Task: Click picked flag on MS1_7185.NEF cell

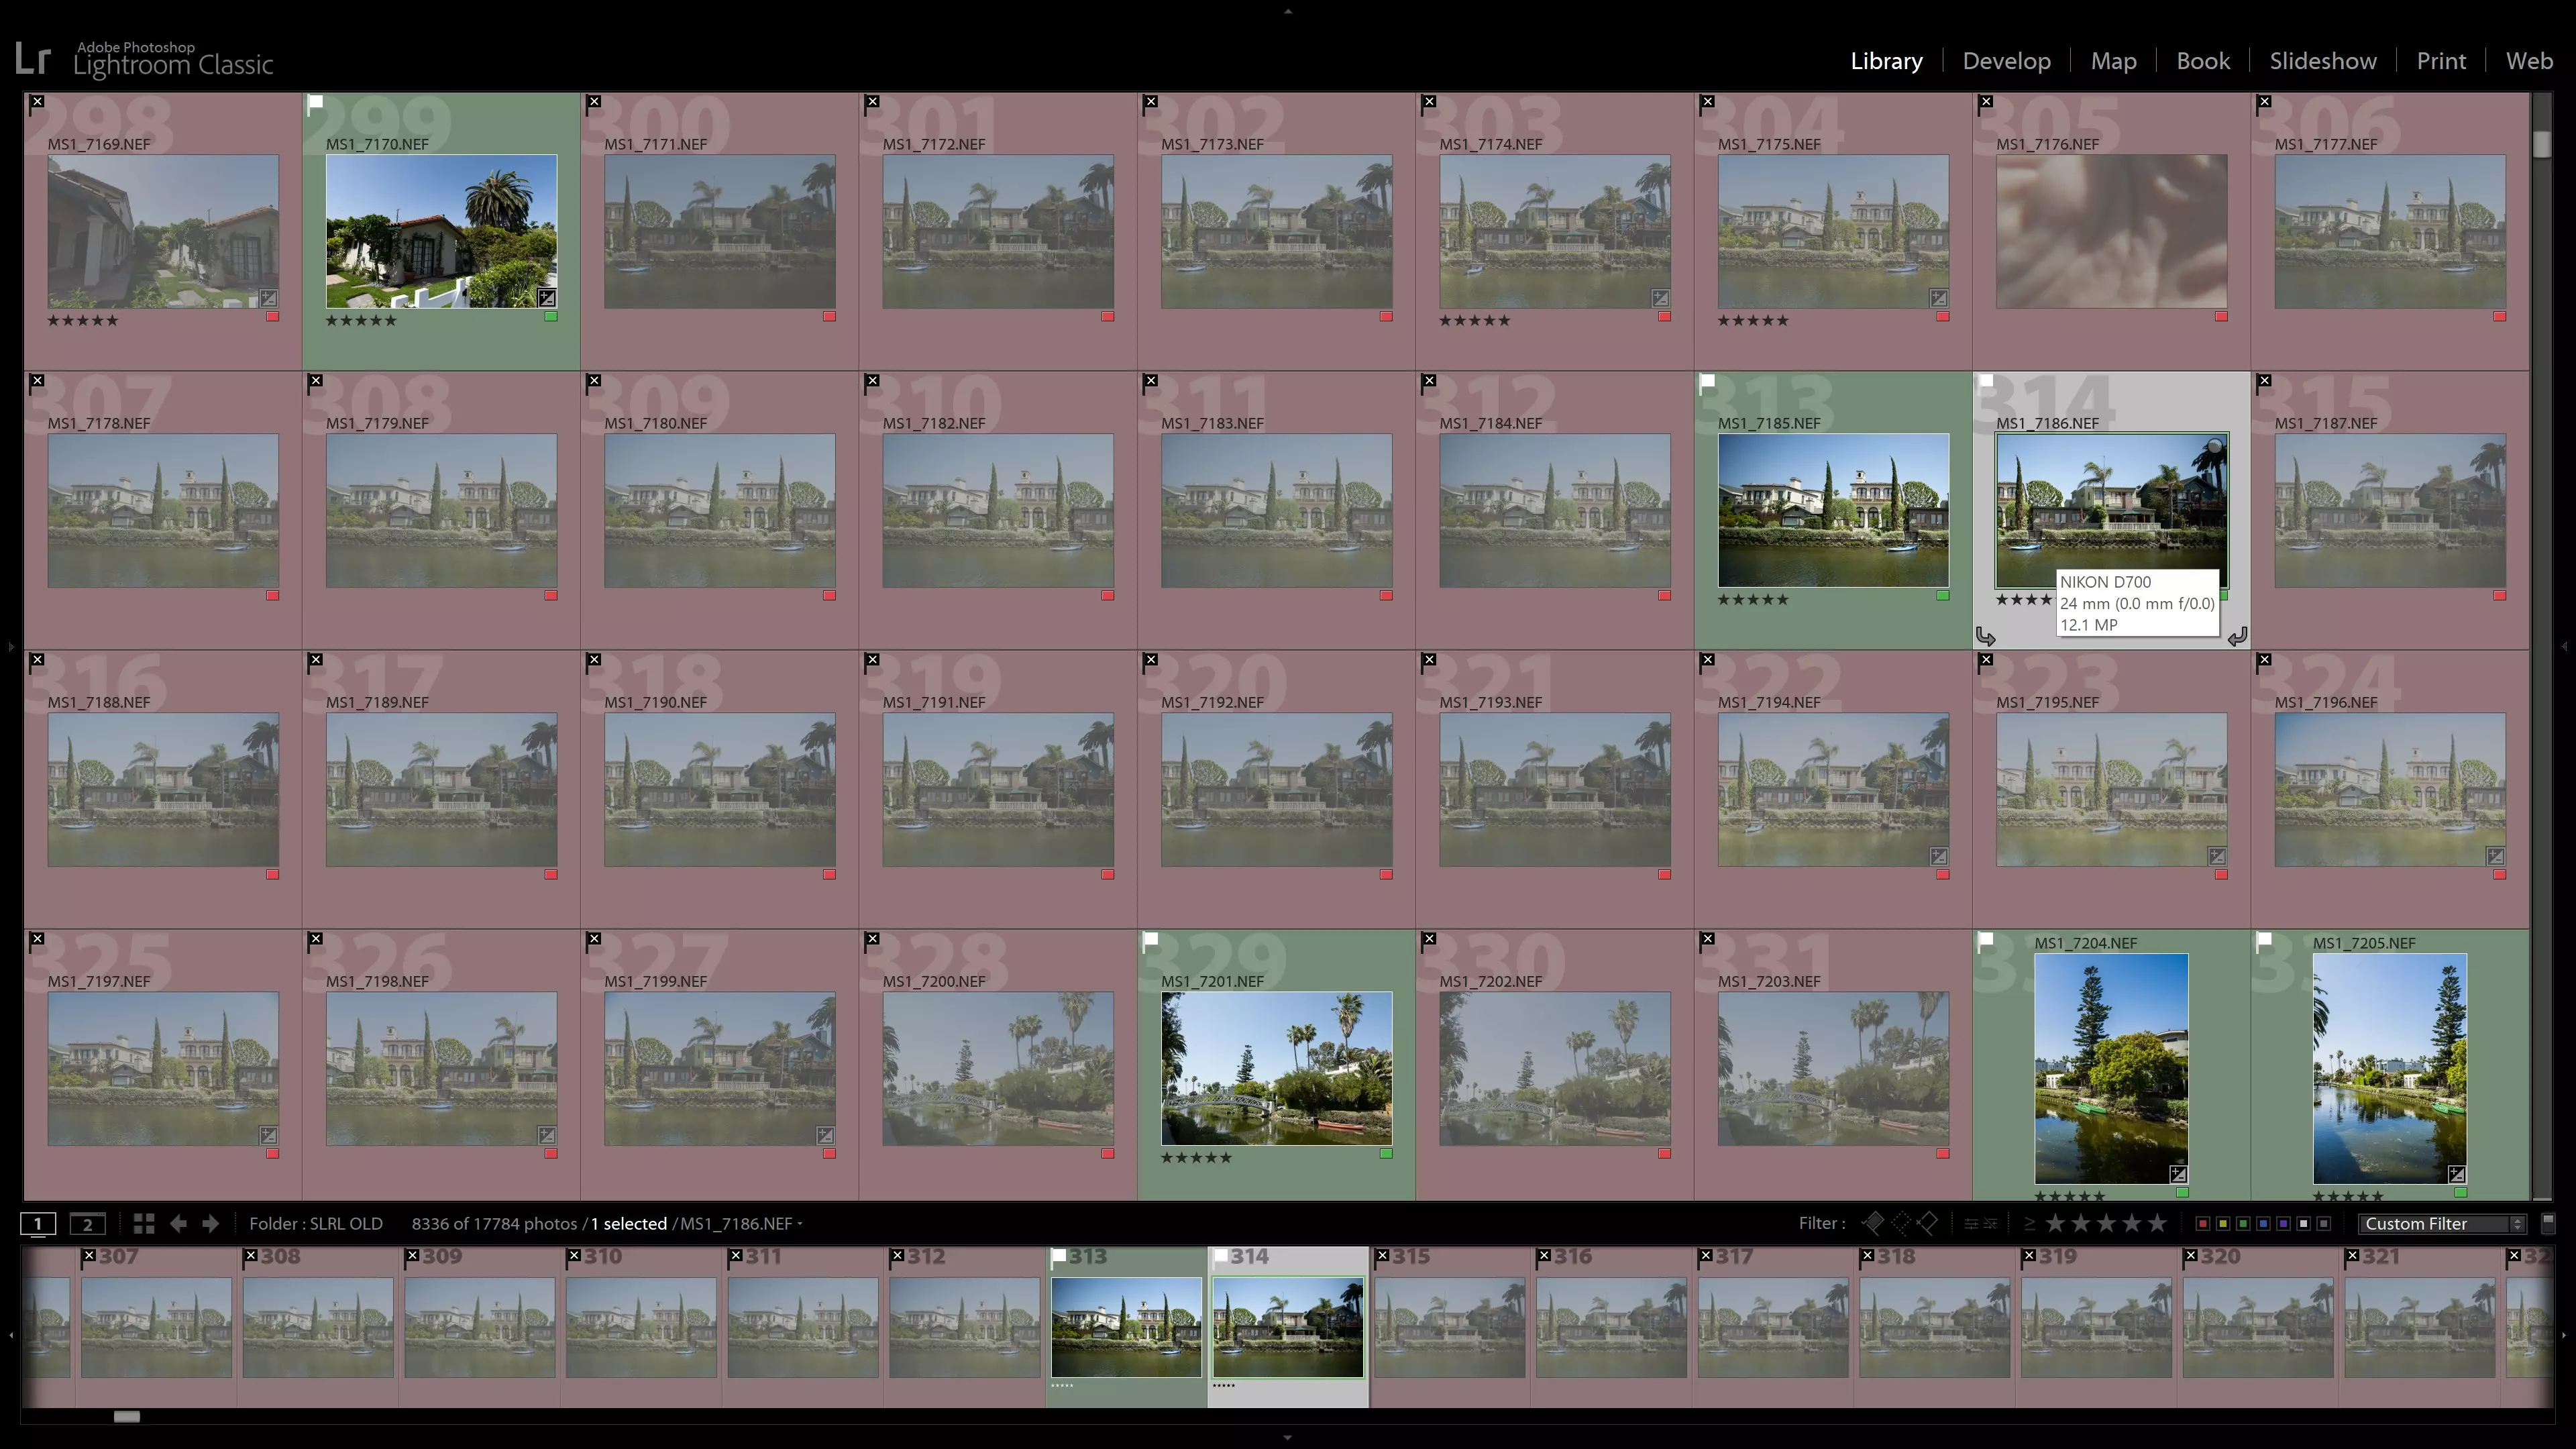Action: coord(1707,381)
